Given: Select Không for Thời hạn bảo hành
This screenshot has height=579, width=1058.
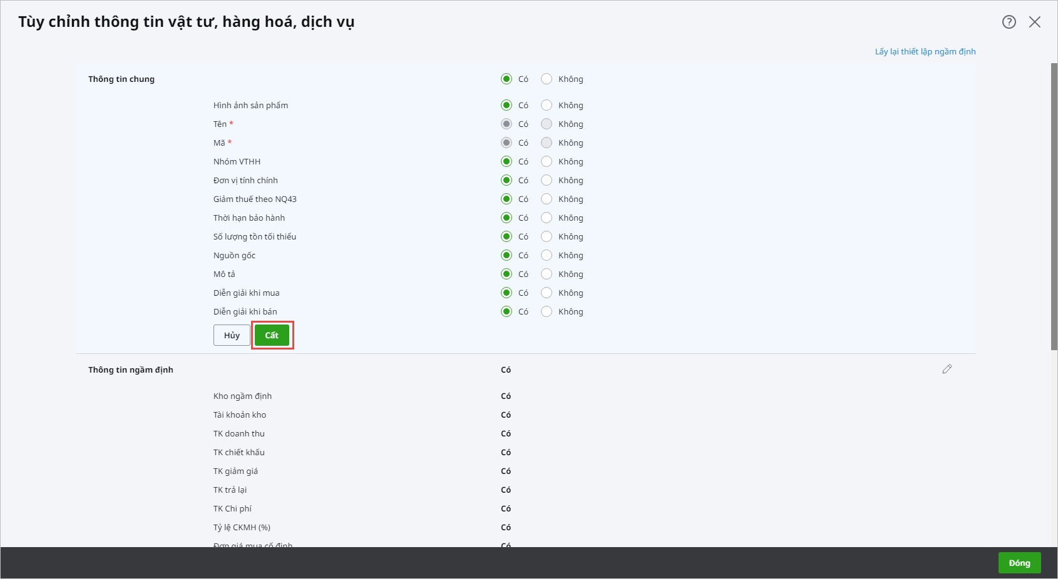Looking at the screenshot, I should pyautogui.click(x=547, y=218).
